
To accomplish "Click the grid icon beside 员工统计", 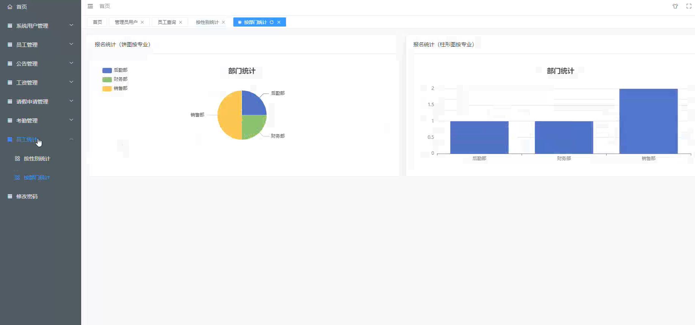I will pyautogui.click(x=10, y=140).
